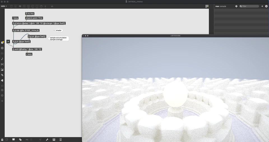Click the keyboard icon in bottom toolbar
The image size is (269, 142).
pos(61,139)
